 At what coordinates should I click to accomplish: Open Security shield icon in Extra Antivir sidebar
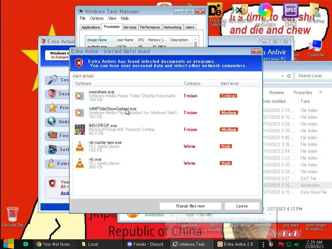pyautogui.click(x=52, y=94)
